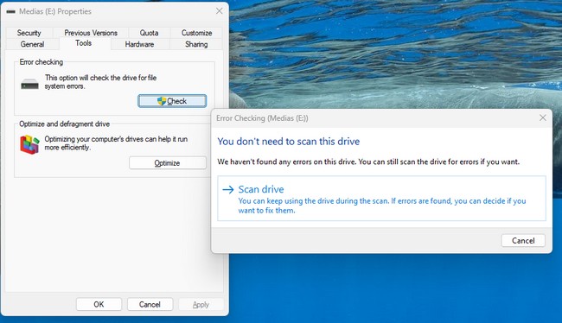This screenshot has width=562, height=323.
Task: Click the Check button for error checking
Action: tap(172, 101)
